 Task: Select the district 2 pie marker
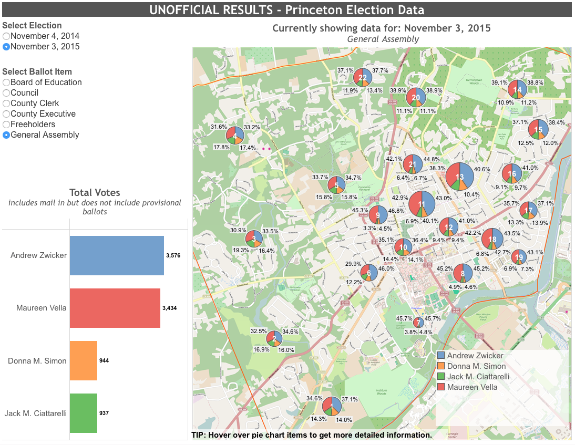273,338
